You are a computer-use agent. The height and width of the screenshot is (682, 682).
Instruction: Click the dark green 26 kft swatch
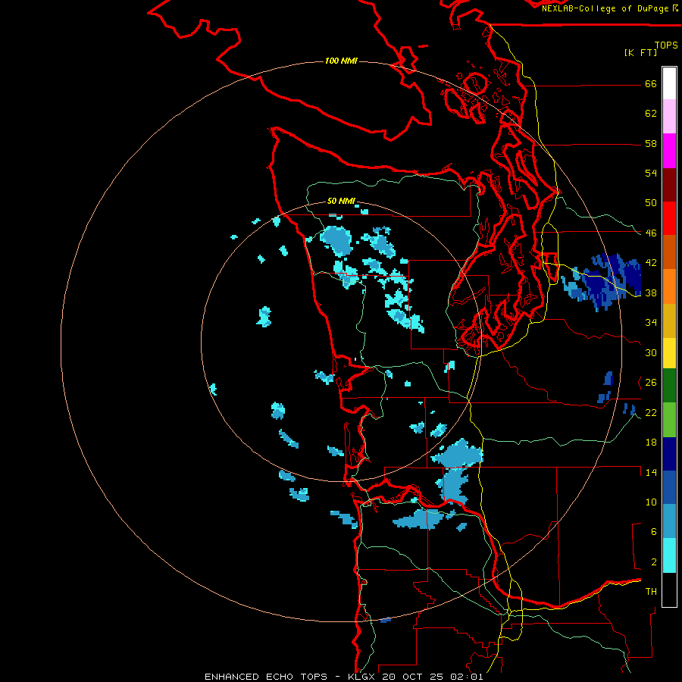pos(669,385)
